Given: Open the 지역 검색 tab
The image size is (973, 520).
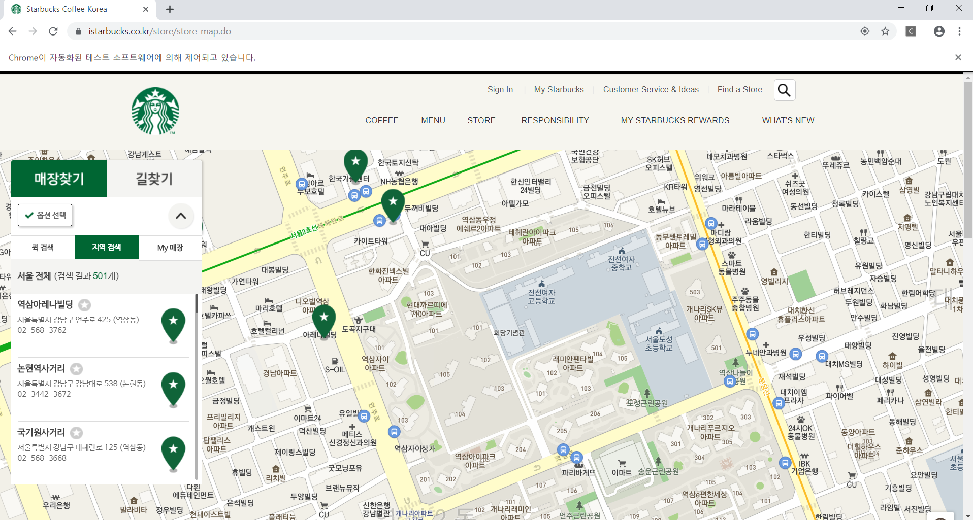Looking at the screenshot, I should [107, 248].
